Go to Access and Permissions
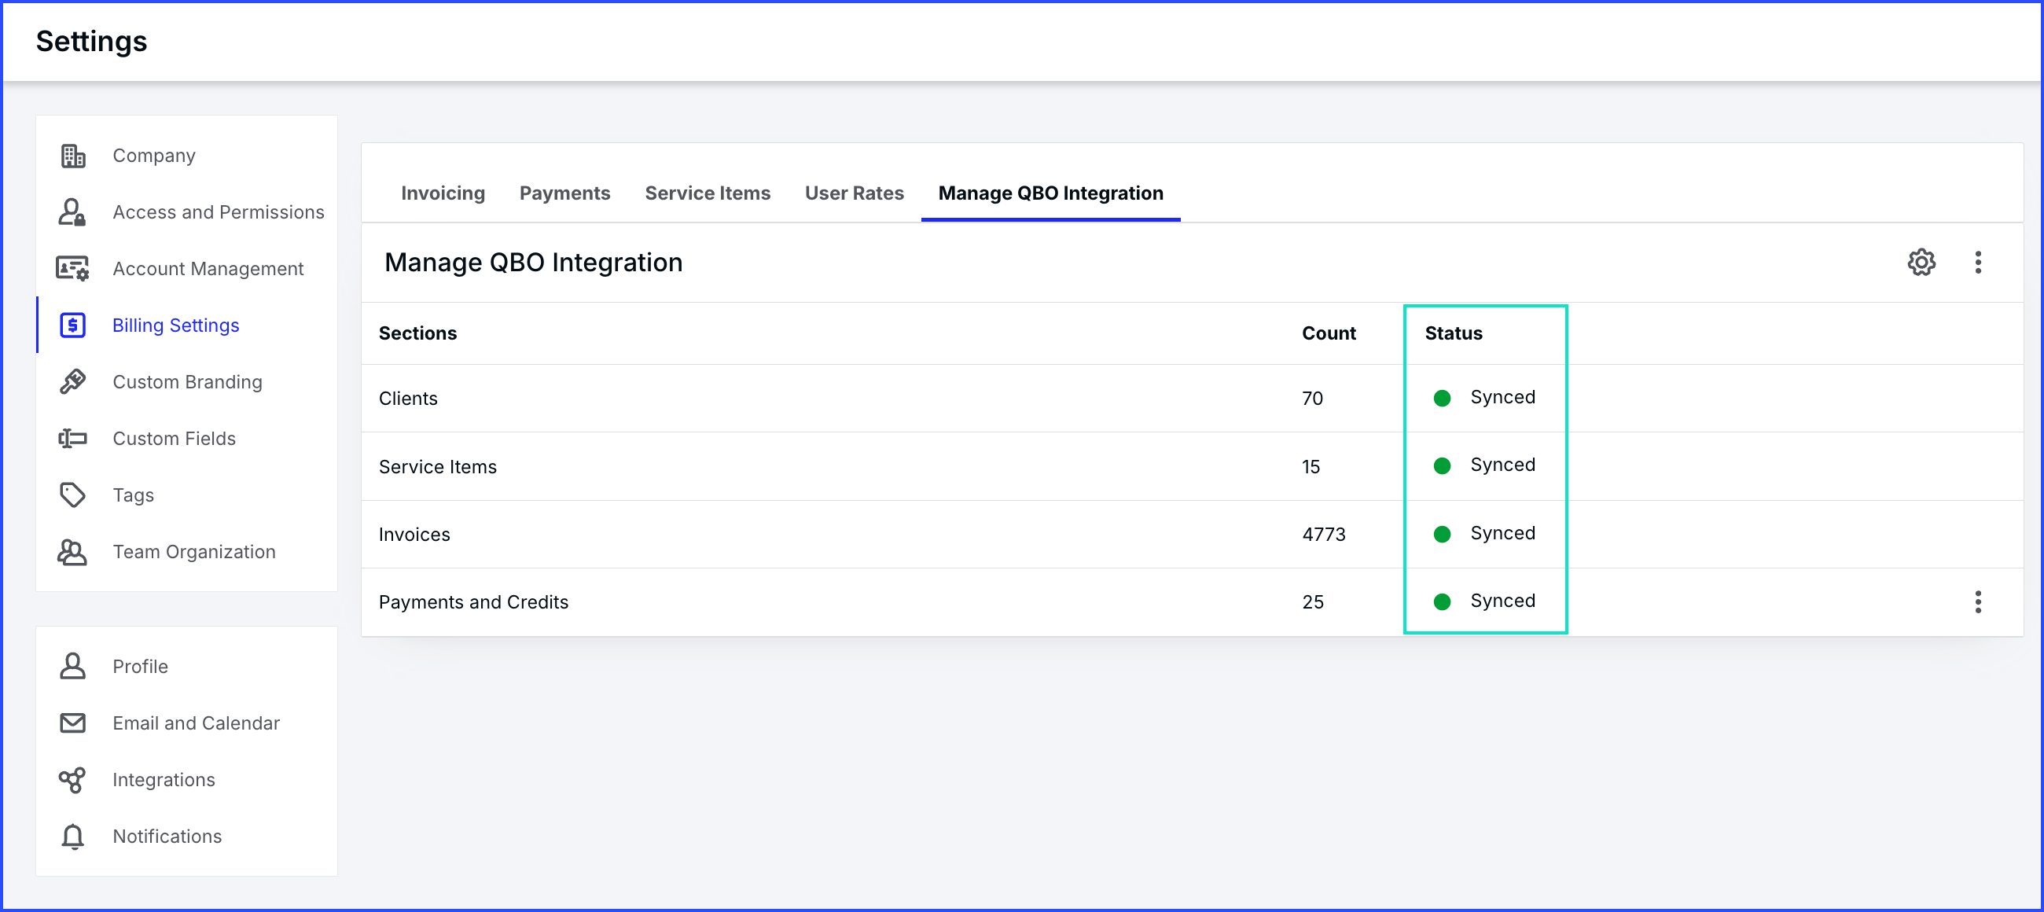Screen dimensions: 2044x912 pyautogui.click(x=219, y=212)
